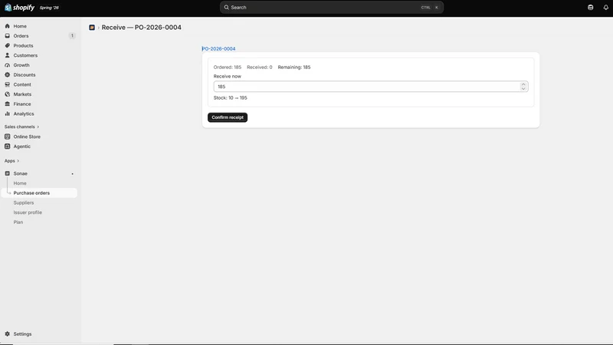Click the Settings gear icon
The image size is (613, 345).
pyautogui.click(x=8, y=334)
